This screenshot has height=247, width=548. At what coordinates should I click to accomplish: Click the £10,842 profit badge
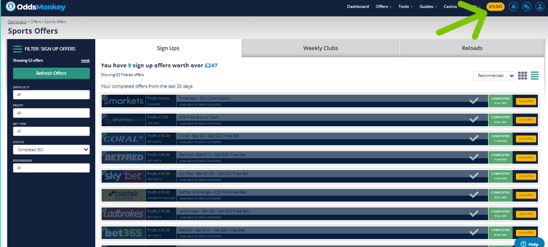click(495, 6)
